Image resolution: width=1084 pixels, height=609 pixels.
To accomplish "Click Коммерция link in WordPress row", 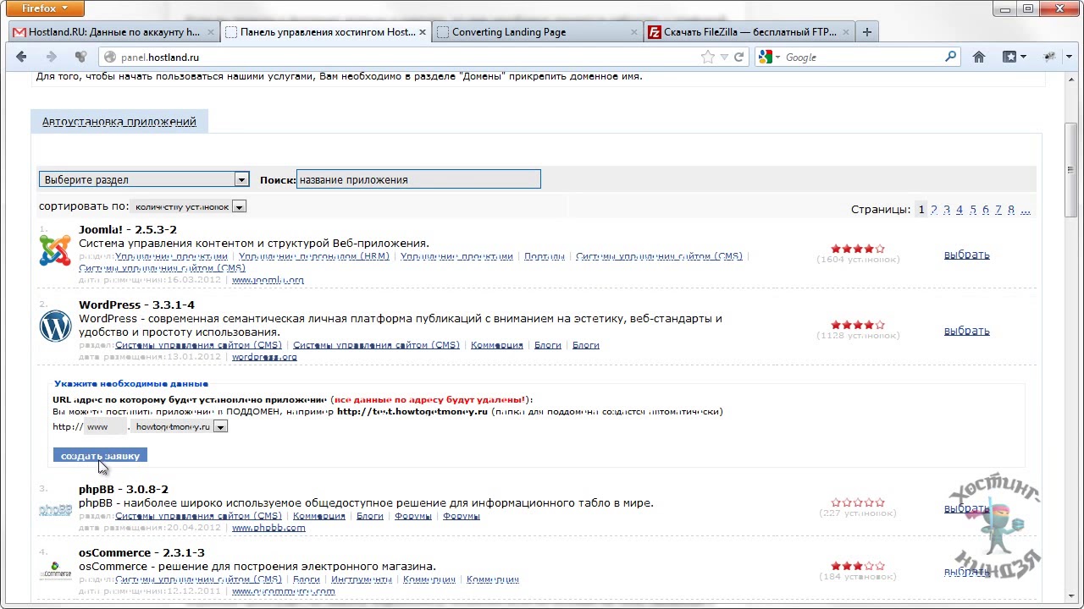I will (497, 345).
